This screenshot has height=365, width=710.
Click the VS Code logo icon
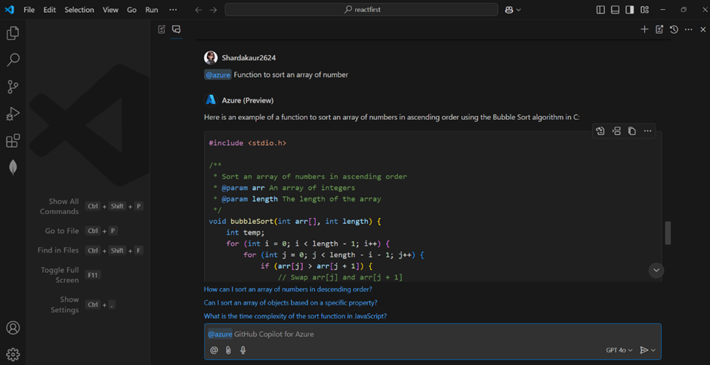pos(10,10)
